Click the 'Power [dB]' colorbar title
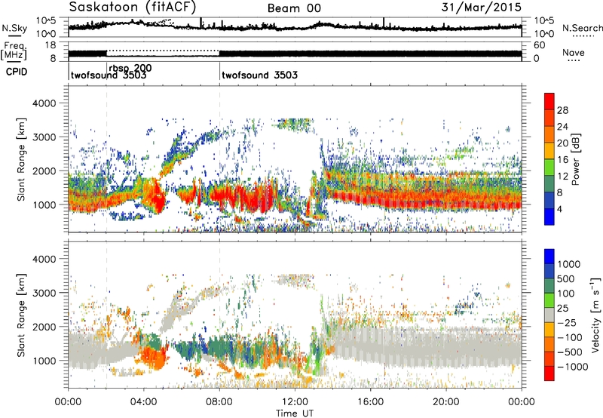Viewport: 603px width, 418px height. coord(575,159)
